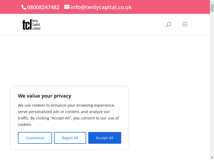
Task: Click the vertical scrollbar thumb
Action: [212, 8]
